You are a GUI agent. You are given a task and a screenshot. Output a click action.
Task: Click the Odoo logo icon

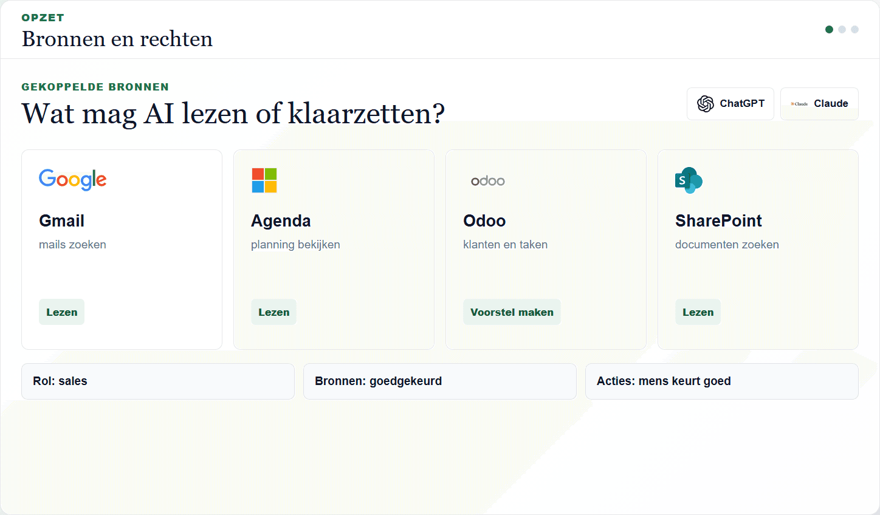(488, 181)
